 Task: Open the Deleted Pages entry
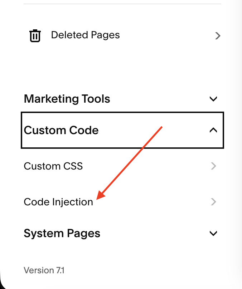click(x=122, y=35)
